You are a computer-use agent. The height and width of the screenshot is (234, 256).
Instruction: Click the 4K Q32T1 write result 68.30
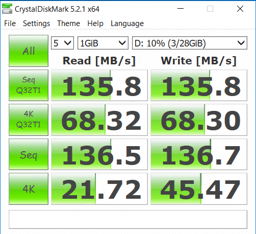[x=199, y=120]
